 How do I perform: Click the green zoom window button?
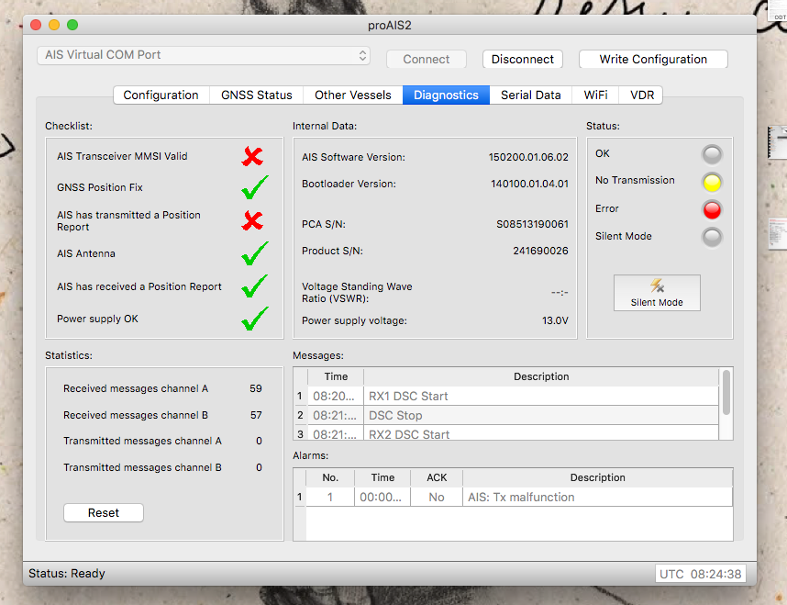(72, 25)
